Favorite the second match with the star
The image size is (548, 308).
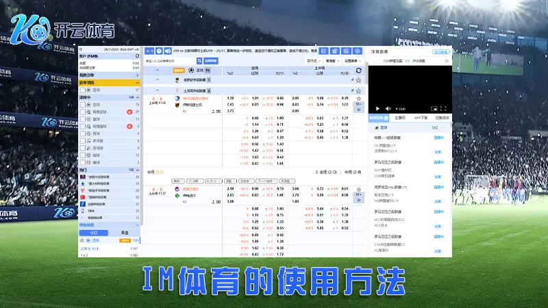[x=358, y=190]
